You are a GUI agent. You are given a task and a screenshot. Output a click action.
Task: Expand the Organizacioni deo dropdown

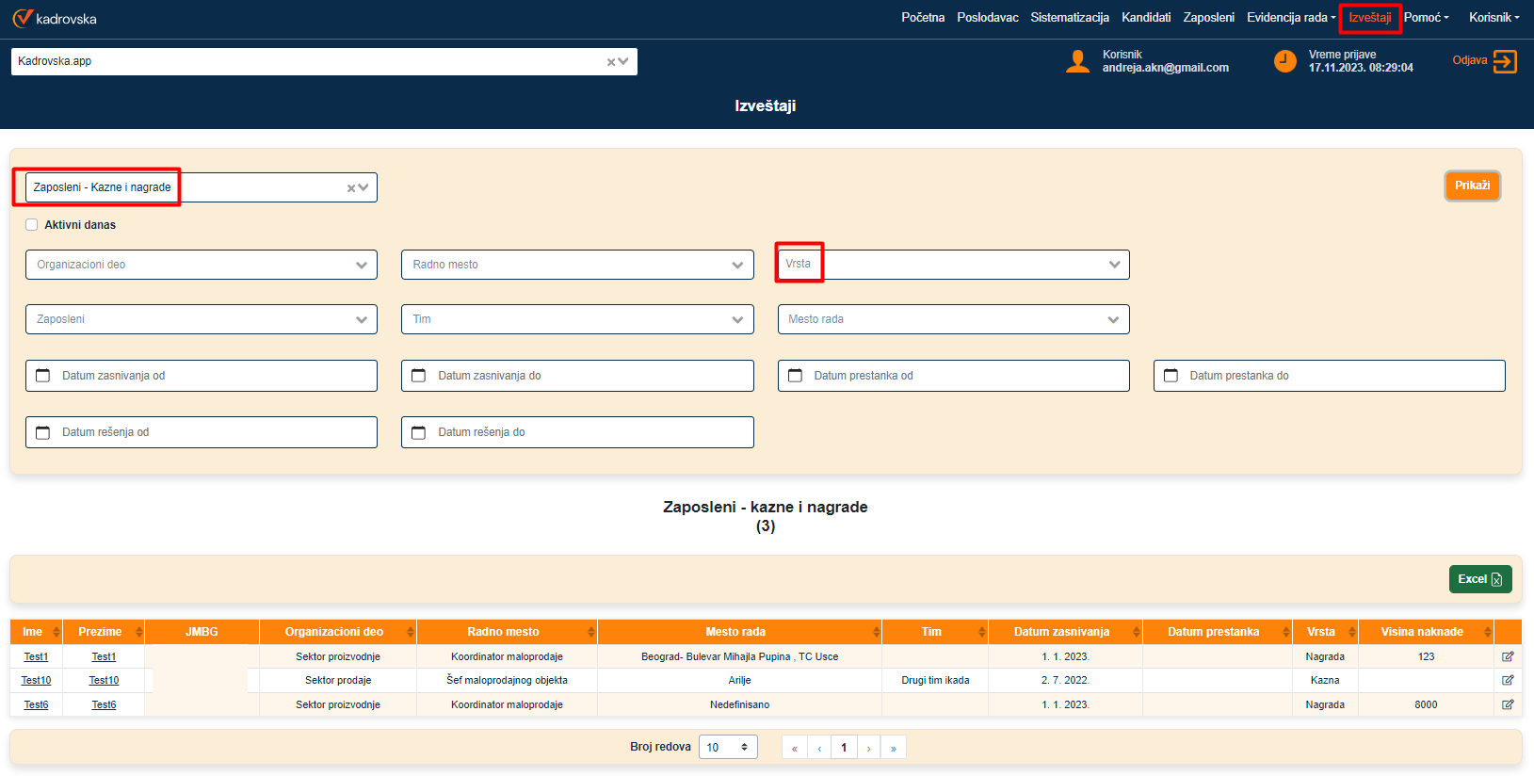pos(361,265)
